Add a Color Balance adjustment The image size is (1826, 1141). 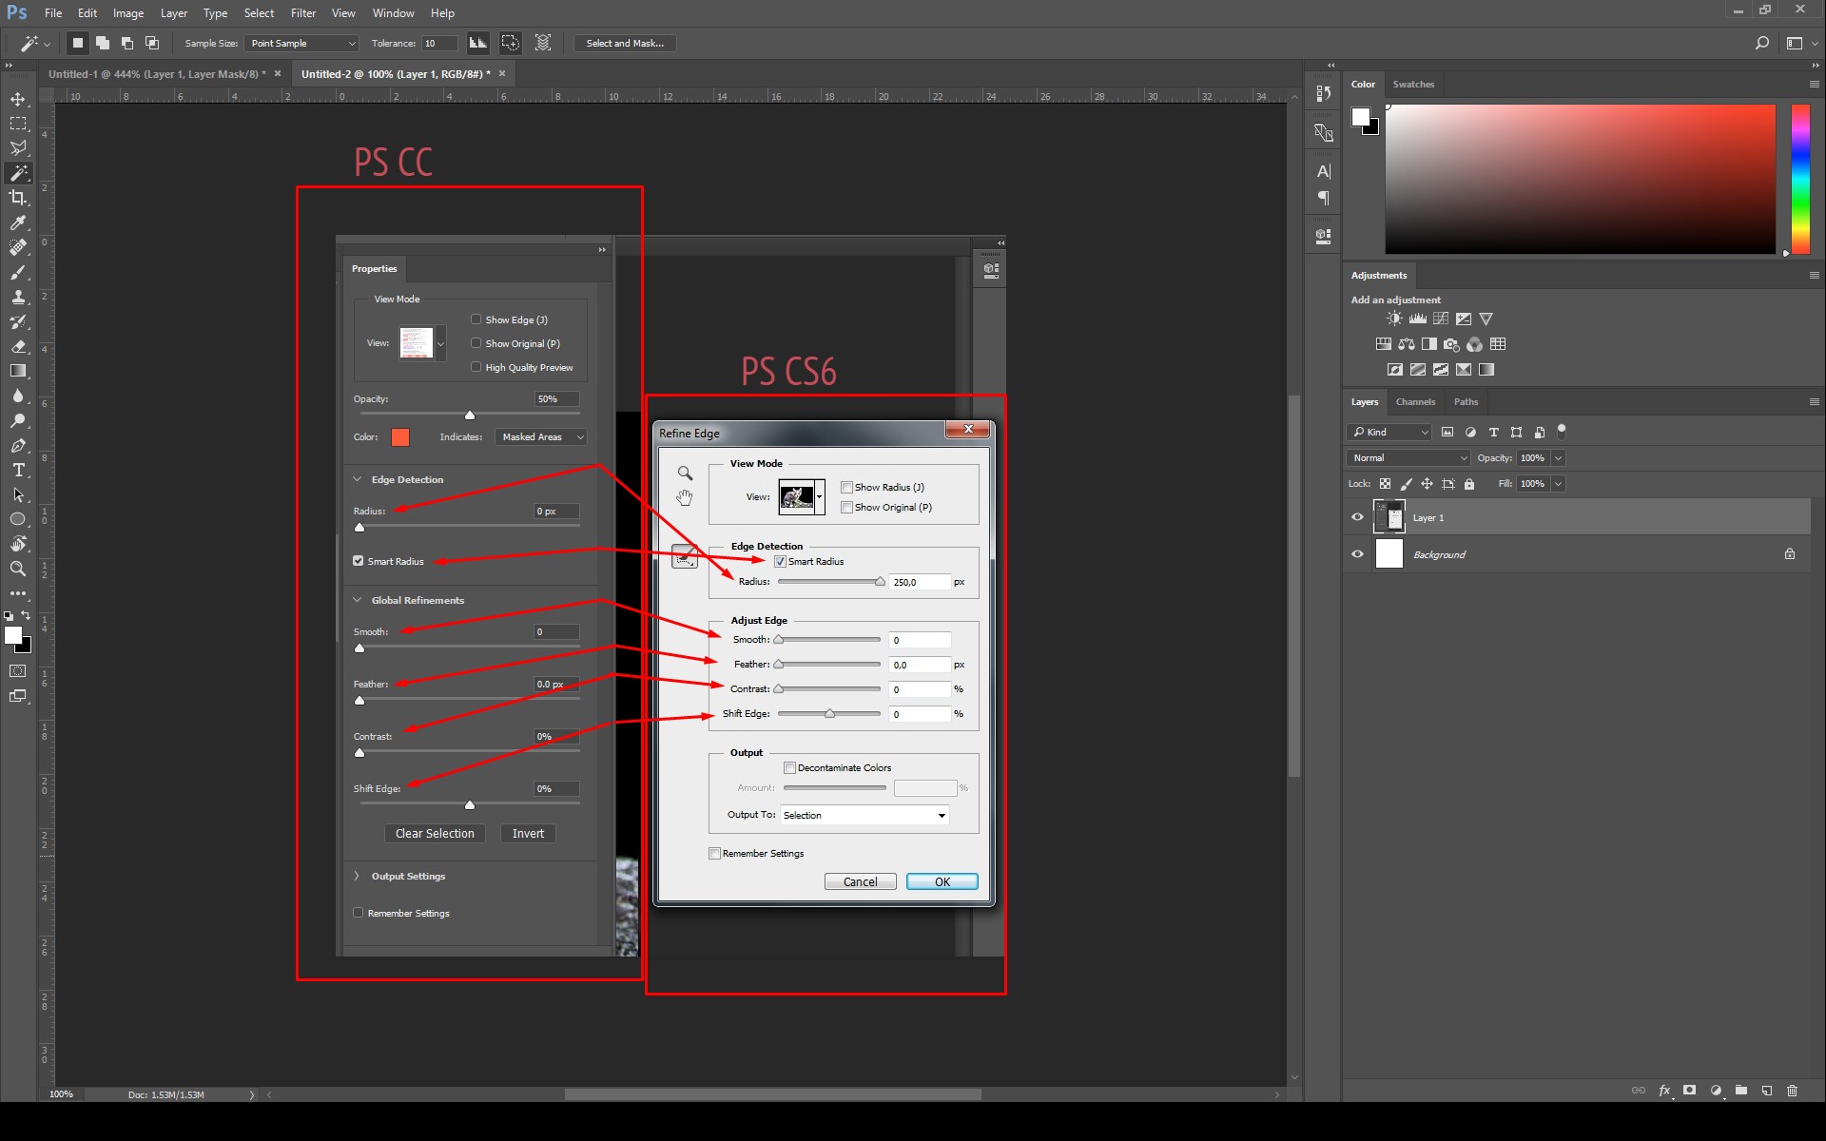[1407, 344]
